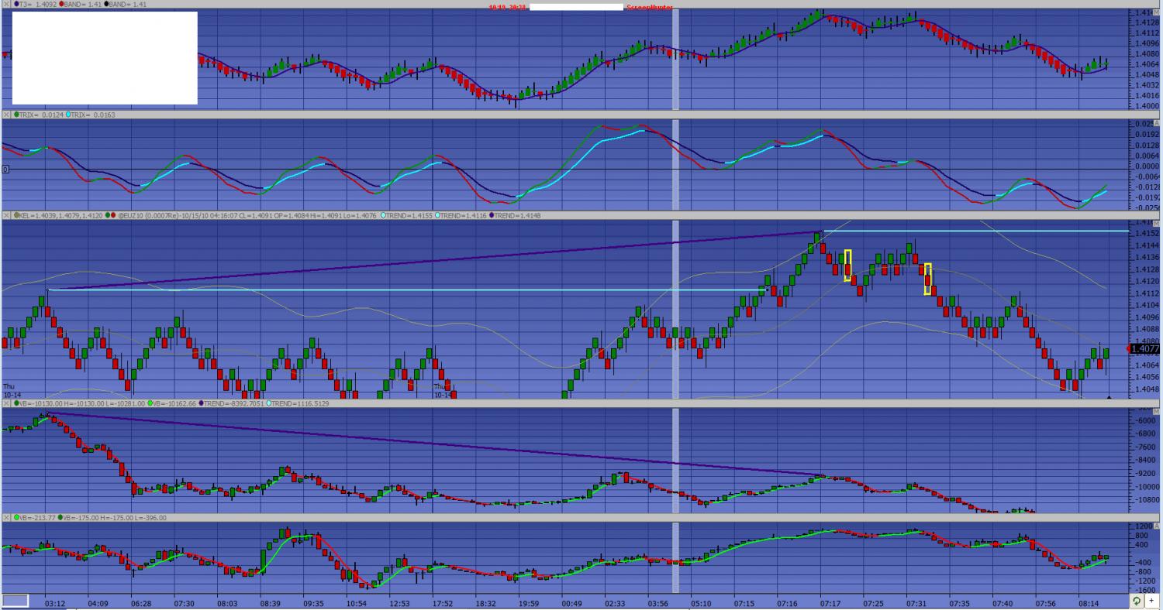Click the purple TREND=-8392.7051 marker dot
The height and width of the screenshot is (610, 1163).
click(x=202, y=403)
